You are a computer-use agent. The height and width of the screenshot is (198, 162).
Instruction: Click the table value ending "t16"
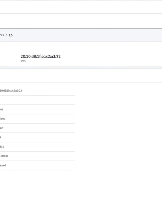tap(2, 147)
